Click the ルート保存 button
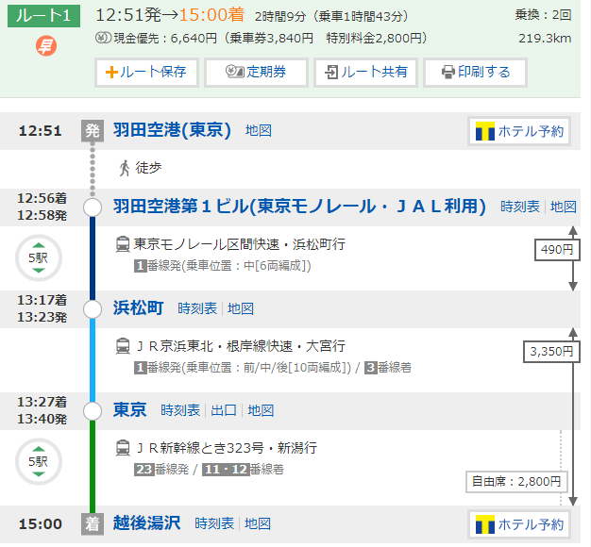 [x=146, y=72]
